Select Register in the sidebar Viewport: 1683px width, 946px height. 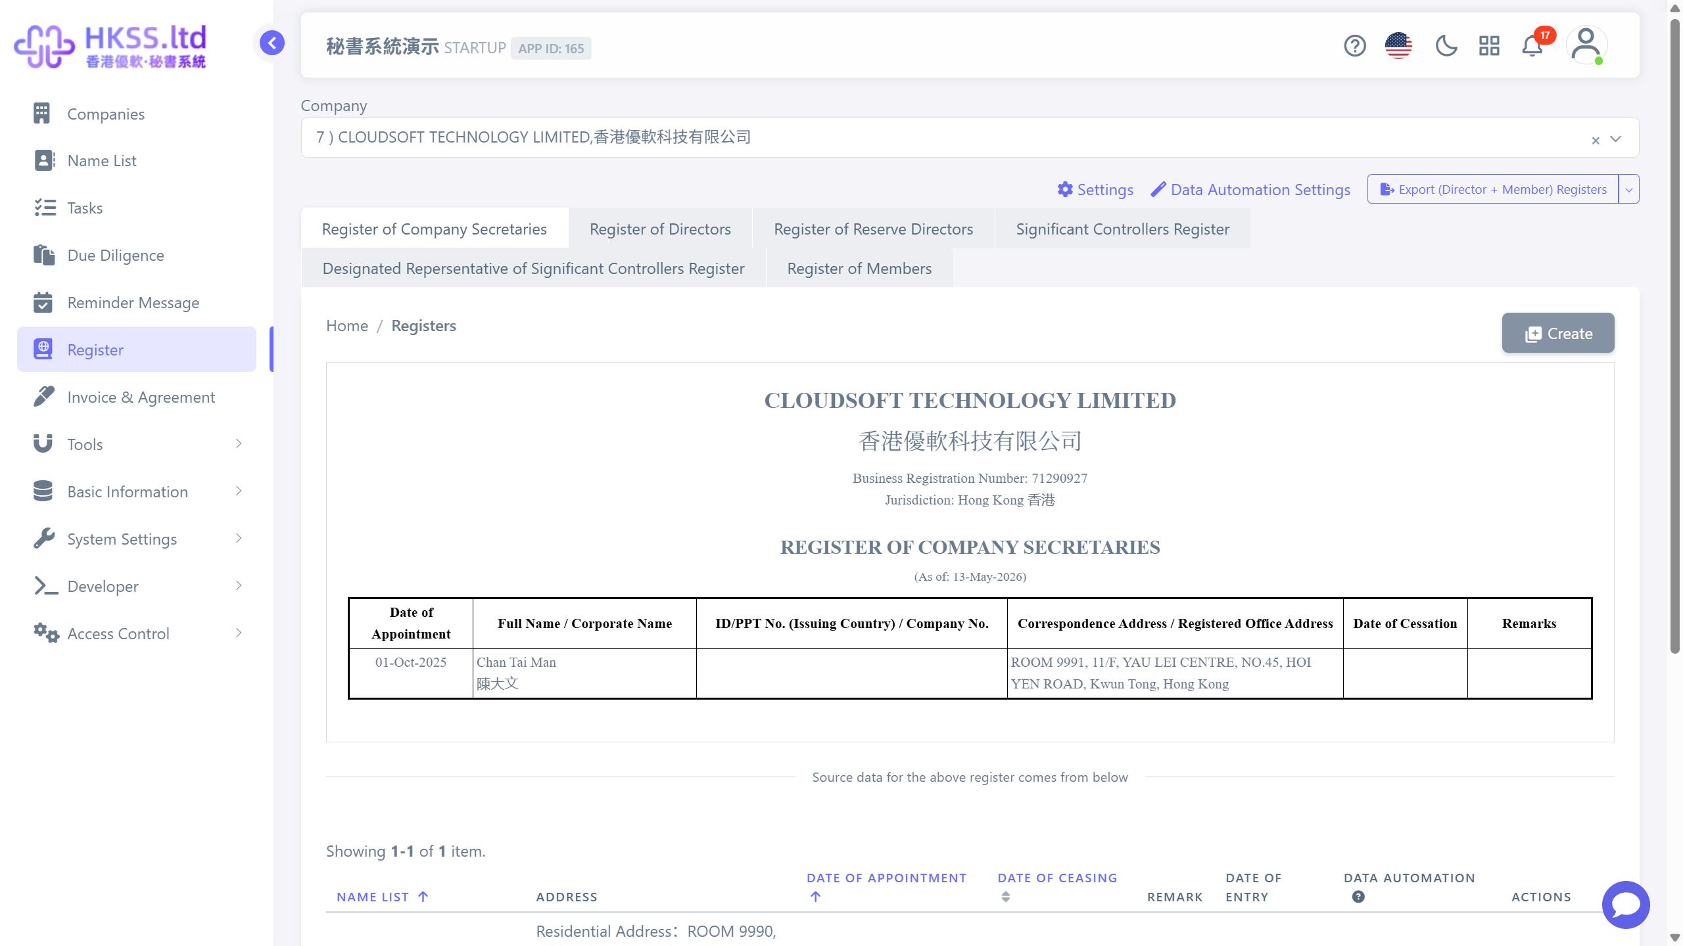(137, 349)
